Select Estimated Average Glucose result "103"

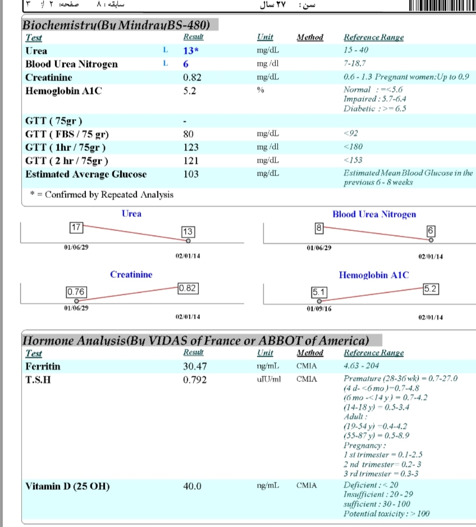coord(191,174)
